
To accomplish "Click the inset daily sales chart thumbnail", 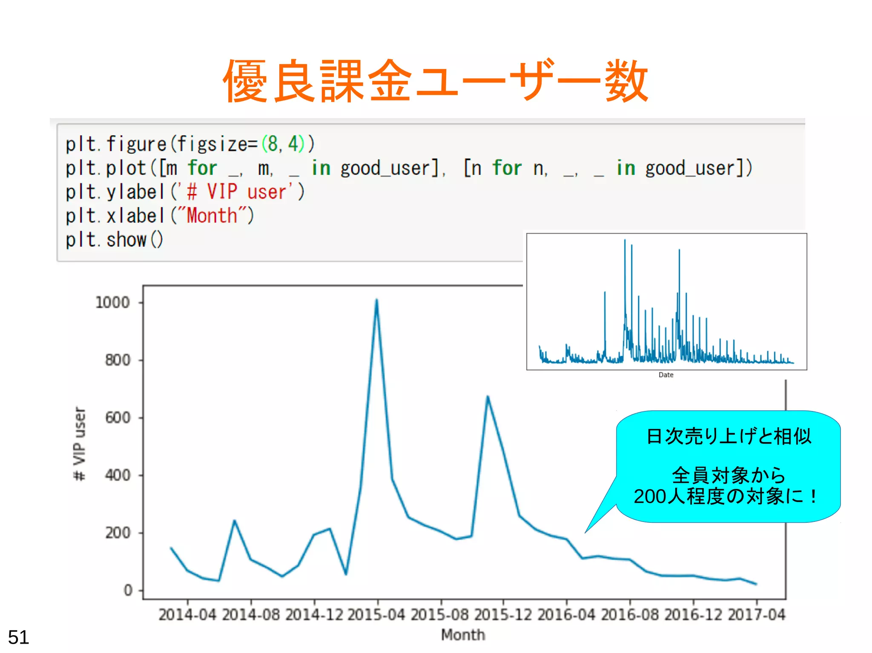I will (666, 302).
